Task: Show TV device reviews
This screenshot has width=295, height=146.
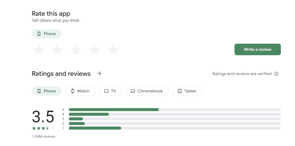Action: coord(110,91)
